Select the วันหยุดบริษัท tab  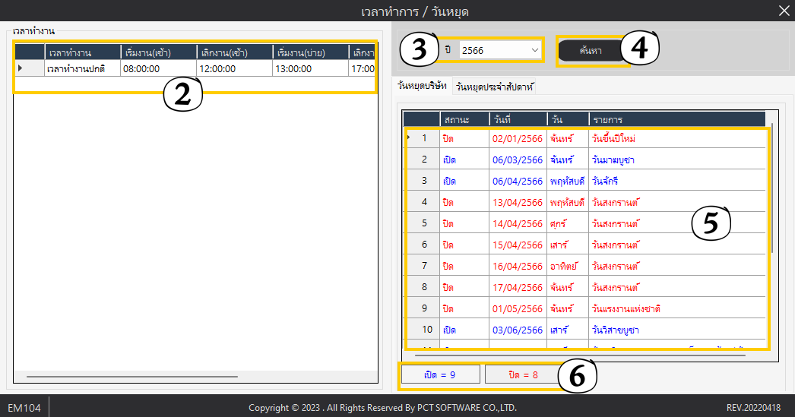(422, 87)
